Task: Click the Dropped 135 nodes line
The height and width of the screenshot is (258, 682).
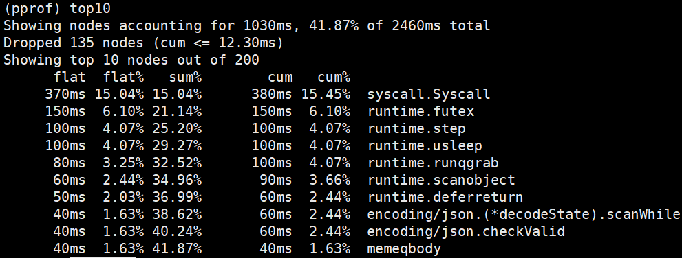Action: 143,43
